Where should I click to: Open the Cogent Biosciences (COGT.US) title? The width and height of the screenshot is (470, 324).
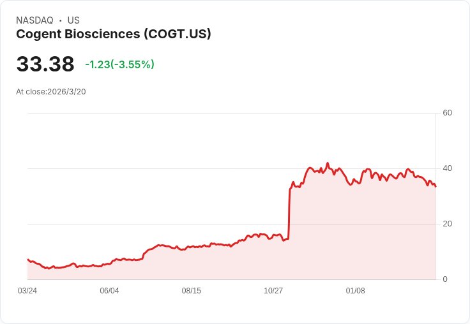click(x=114, y=34)
